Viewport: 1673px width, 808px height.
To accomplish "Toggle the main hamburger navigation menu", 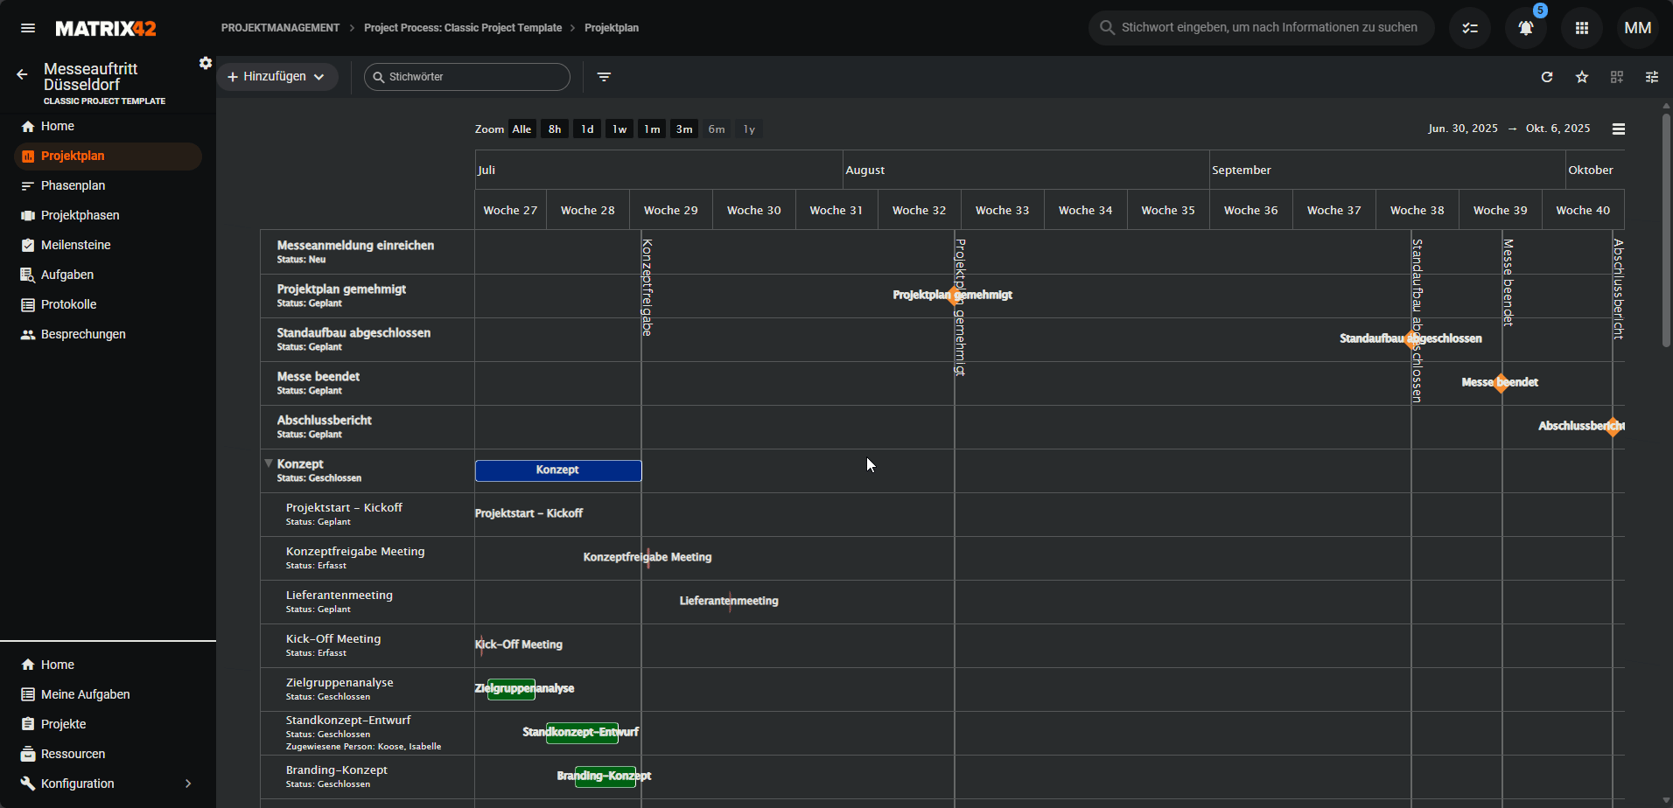I will click(28, 28).
